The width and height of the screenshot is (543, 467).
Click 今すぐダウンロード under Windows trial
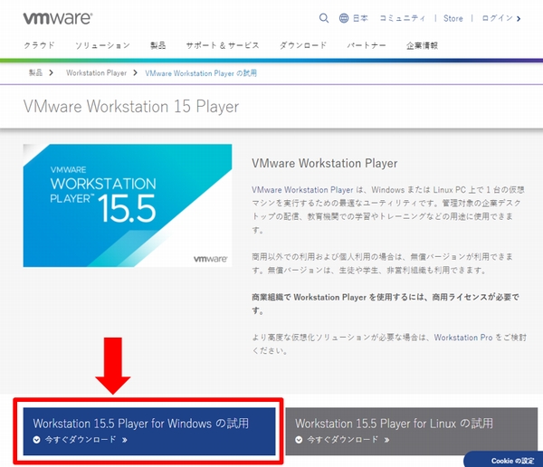[x=81, y=440]
